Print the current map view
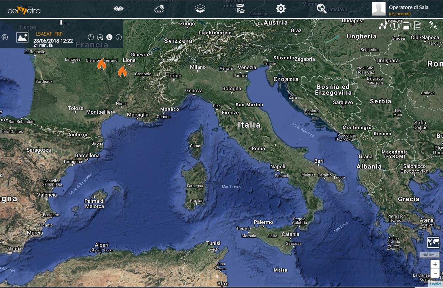The width and height of the screenshot is (443, 288). click(406, 26)
